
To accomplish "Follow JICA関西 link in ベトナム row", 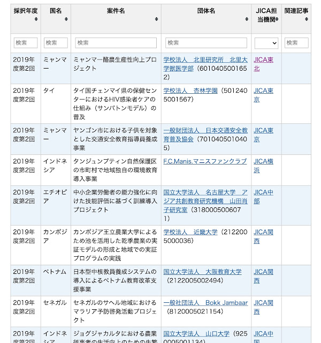I will point(263,277).
